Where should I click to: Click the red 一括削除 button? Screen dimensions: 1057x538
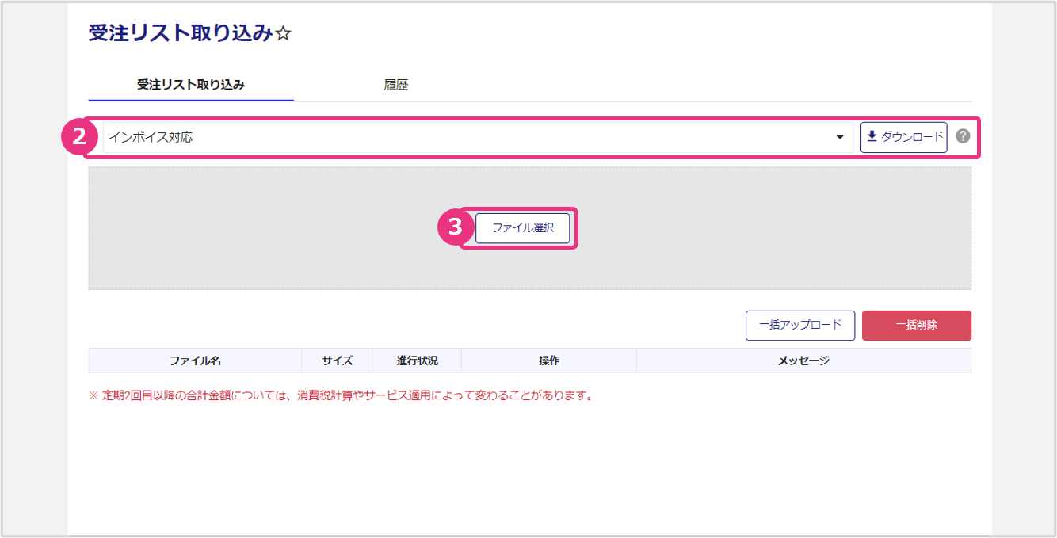coord(916,325)
